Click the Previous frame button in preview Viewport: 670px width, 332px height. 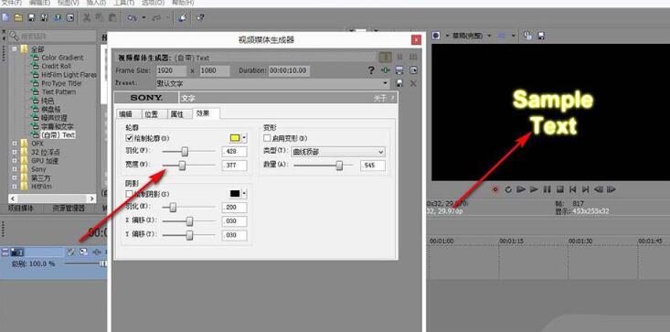pyautogui.click(x=599, y=189)
